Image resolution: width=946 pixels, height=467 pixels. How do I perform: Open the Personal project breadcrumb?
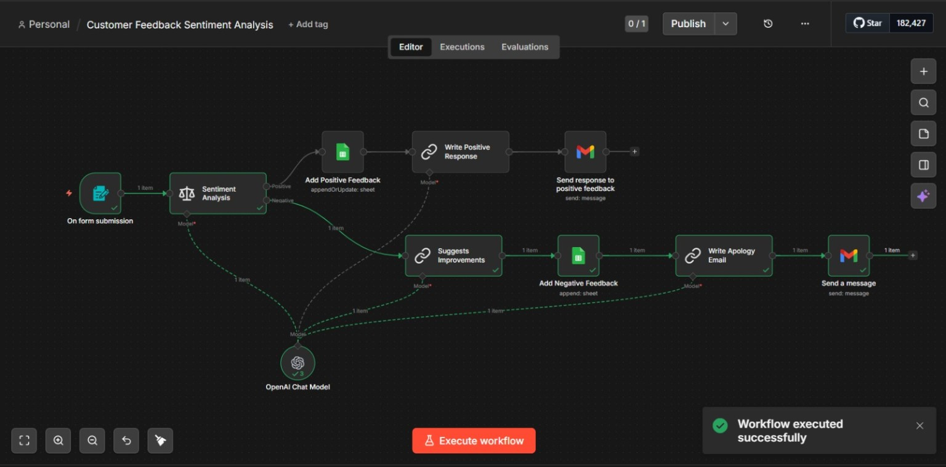(x=44, y=25)
